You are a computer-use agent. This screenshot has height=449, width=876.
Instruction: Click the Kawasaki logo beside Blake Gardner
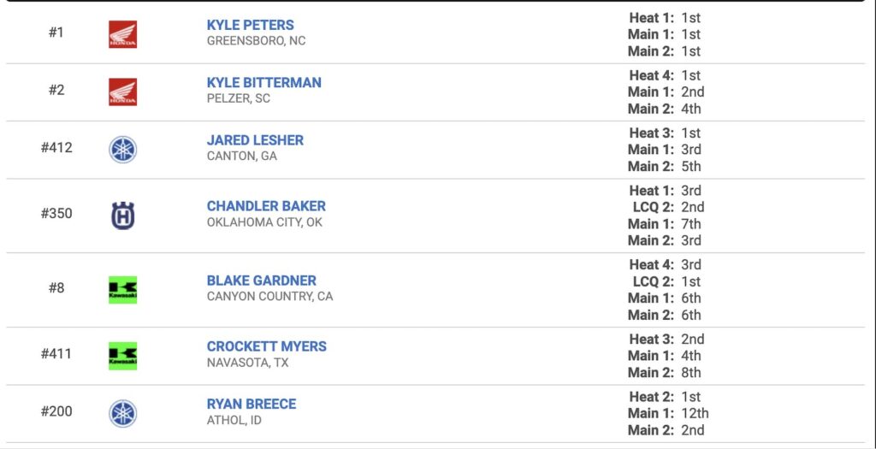click(123, 290)
